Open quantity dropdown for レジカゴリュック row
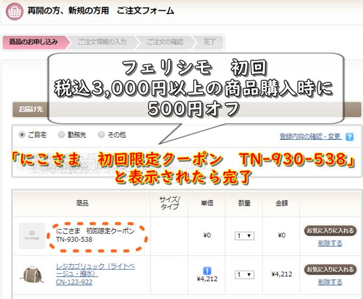 (x=244, y=274)
